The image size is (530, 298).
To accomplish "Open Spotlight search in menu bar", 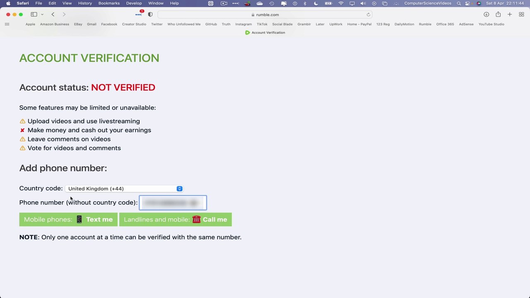I will (459, 3).
